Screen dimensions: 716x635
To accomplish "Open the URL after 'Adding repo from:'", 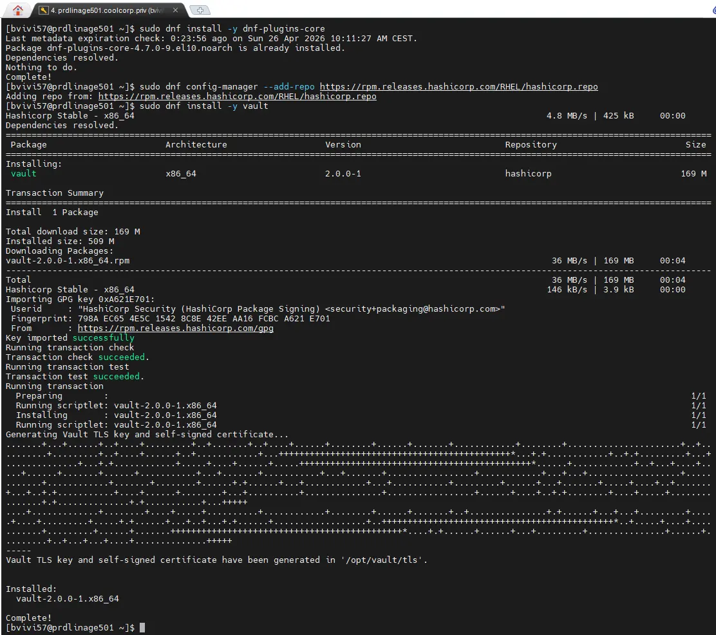I will [238, 97].
